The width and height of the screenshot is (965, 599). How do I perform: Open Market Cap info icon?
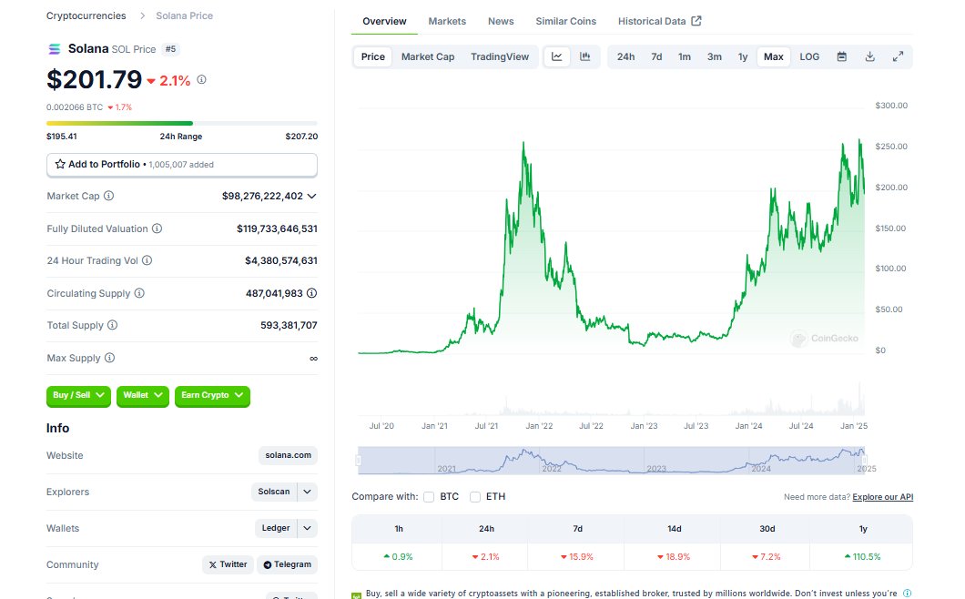click(x=108, y=196)
